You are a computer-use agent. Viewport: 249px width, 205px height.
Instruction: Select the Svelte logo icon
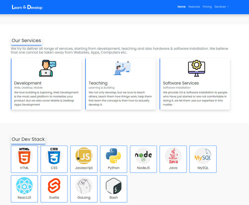[54, 185]
